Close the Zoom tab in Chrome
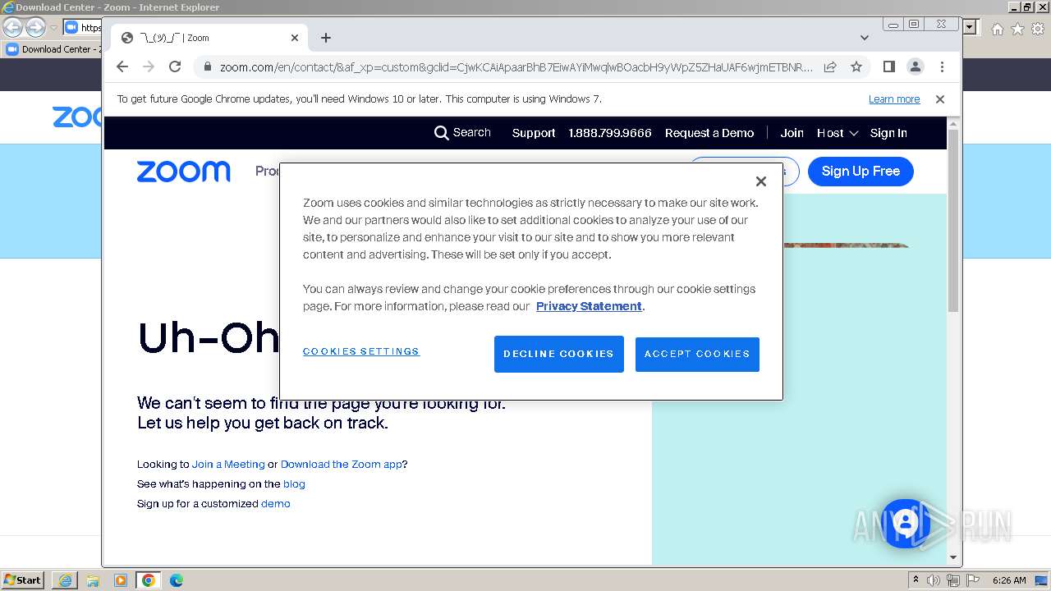This screenshot has height=591, width=1051. tap(295, 38)
